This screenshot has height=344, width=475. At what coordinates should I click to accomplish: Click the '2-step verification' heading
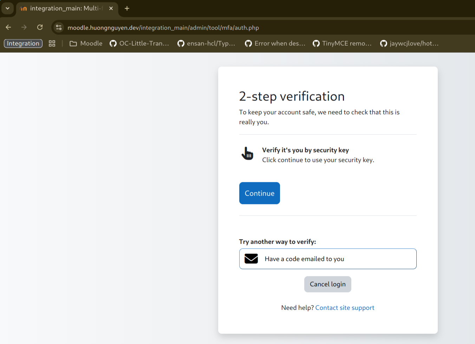tap(292, 96)
